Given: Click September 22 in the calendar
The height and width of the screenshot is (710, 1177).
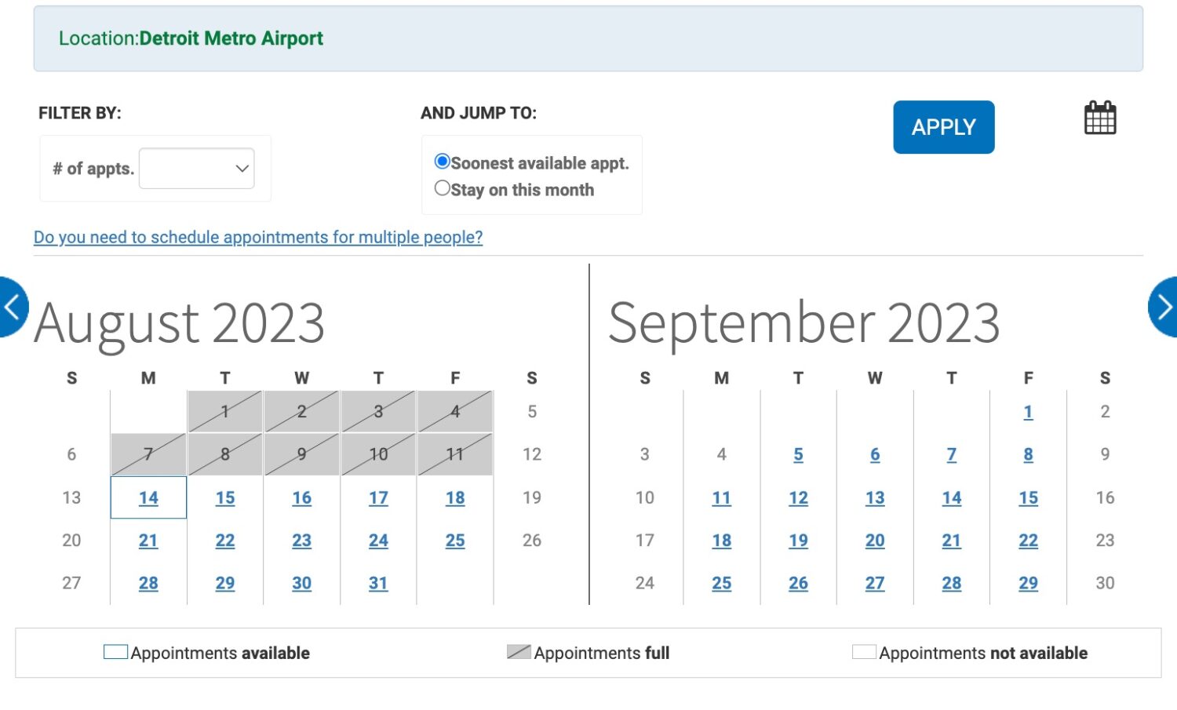Looking at the screenshot, I should 1028,541.
